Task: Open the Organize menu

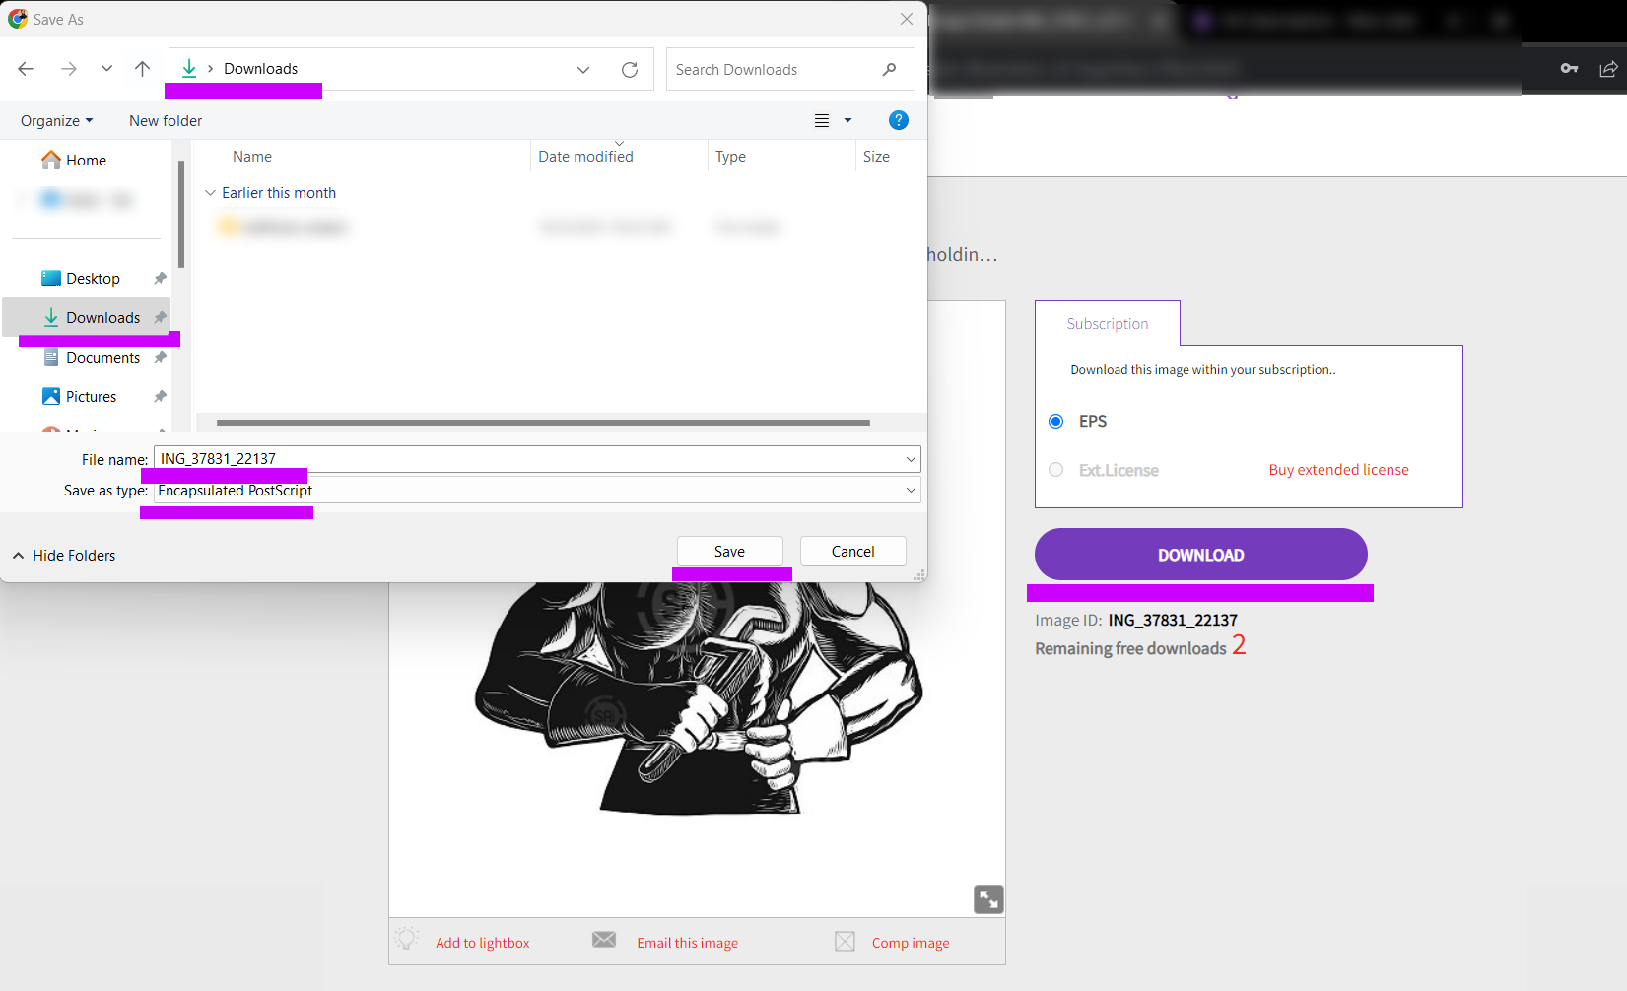Action: 56,121
